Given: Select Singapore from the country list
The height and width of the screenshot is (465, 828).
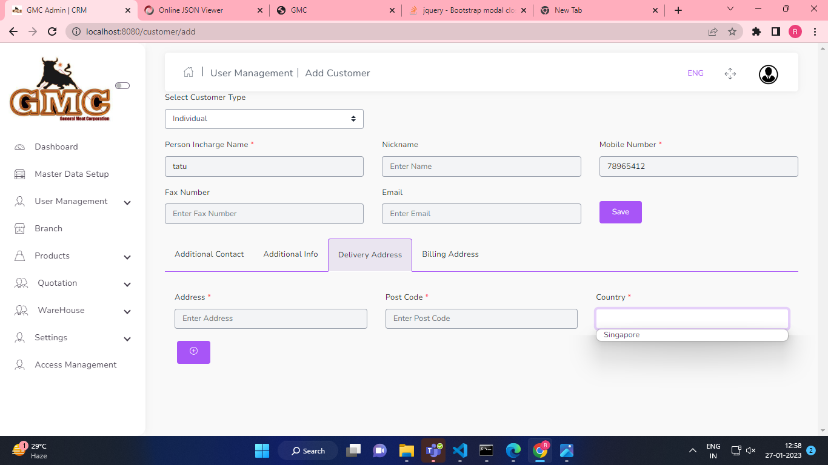Looking at the screenshot, I should tap(622, 335).
